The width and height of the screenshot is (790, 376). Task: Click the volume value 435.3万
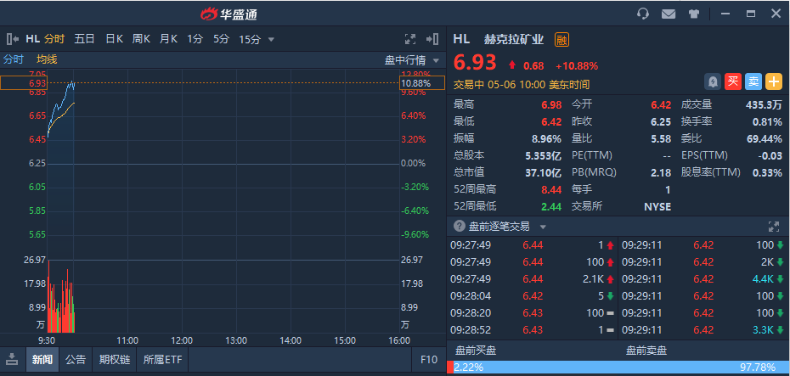tap(764, 104)
